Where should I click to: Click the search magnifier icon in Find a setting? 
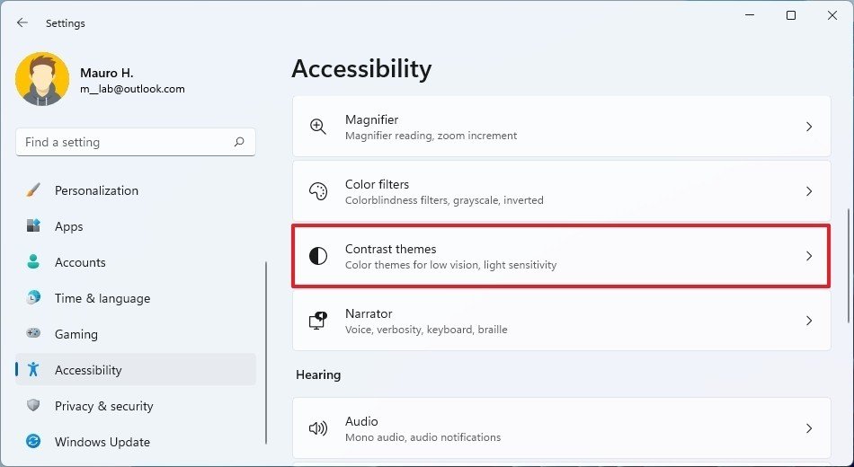click(239, 142)
